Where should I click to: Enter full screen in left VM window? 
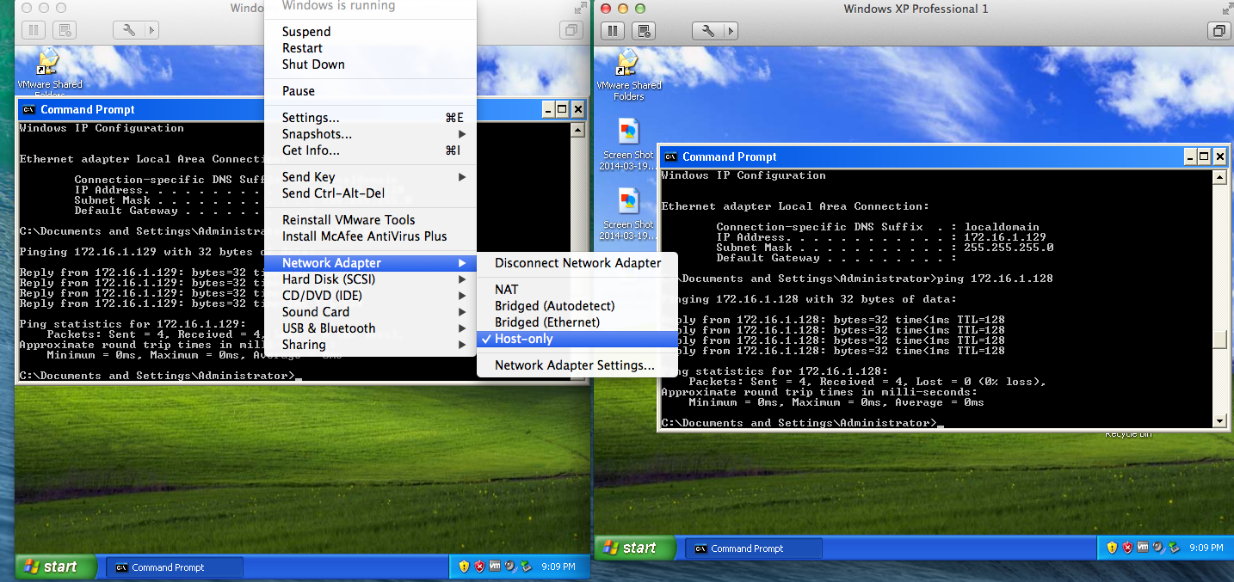[x=580, y=8]
